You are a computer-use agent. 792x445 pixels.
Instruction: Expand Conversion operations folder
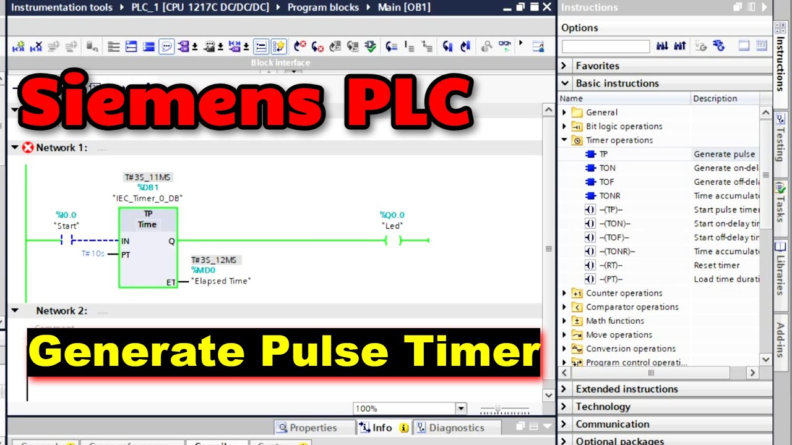click(564, 349)
